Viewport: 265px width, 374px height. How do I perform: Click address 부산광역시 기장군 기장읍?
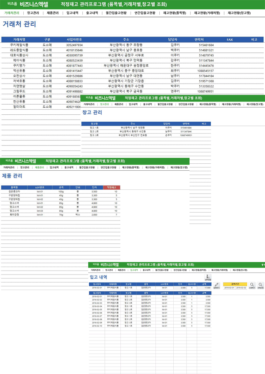126,81
